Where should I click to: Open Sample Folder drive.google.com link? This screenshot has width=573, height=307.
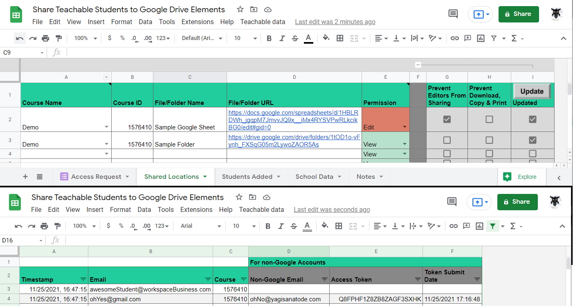[294, 140]
